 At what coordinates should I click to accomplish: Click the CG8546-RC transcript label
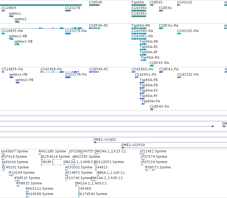(99, 26)
